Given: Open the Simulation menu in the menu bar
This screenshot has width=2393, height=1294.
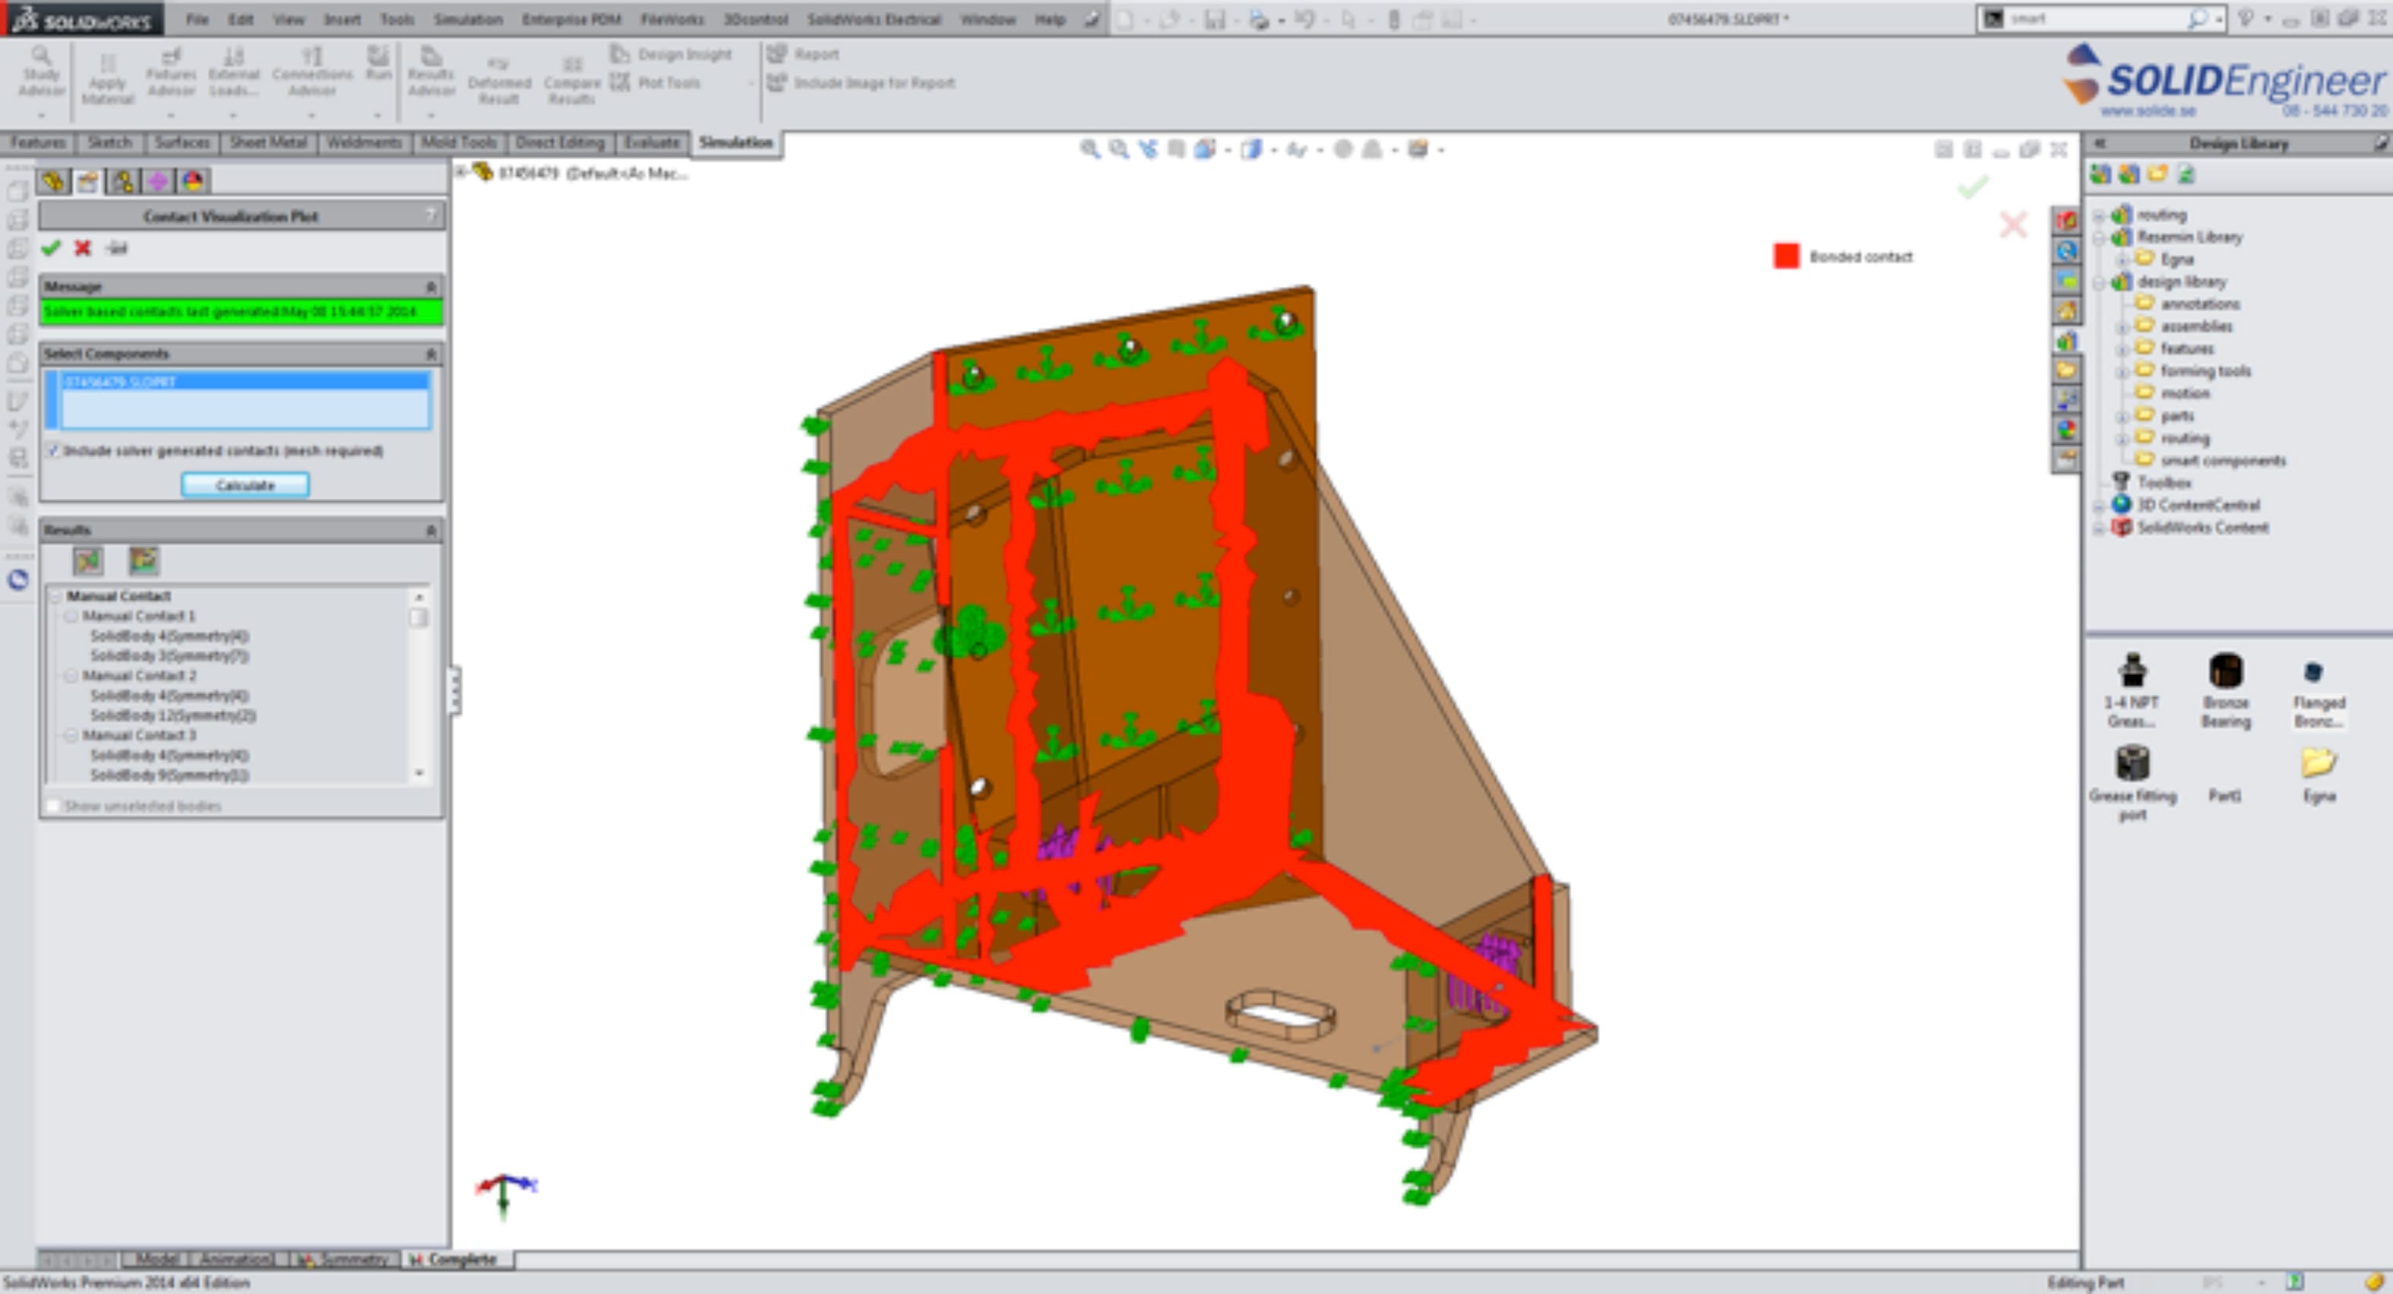Looking at the screenshot, I should pos(467,18).
